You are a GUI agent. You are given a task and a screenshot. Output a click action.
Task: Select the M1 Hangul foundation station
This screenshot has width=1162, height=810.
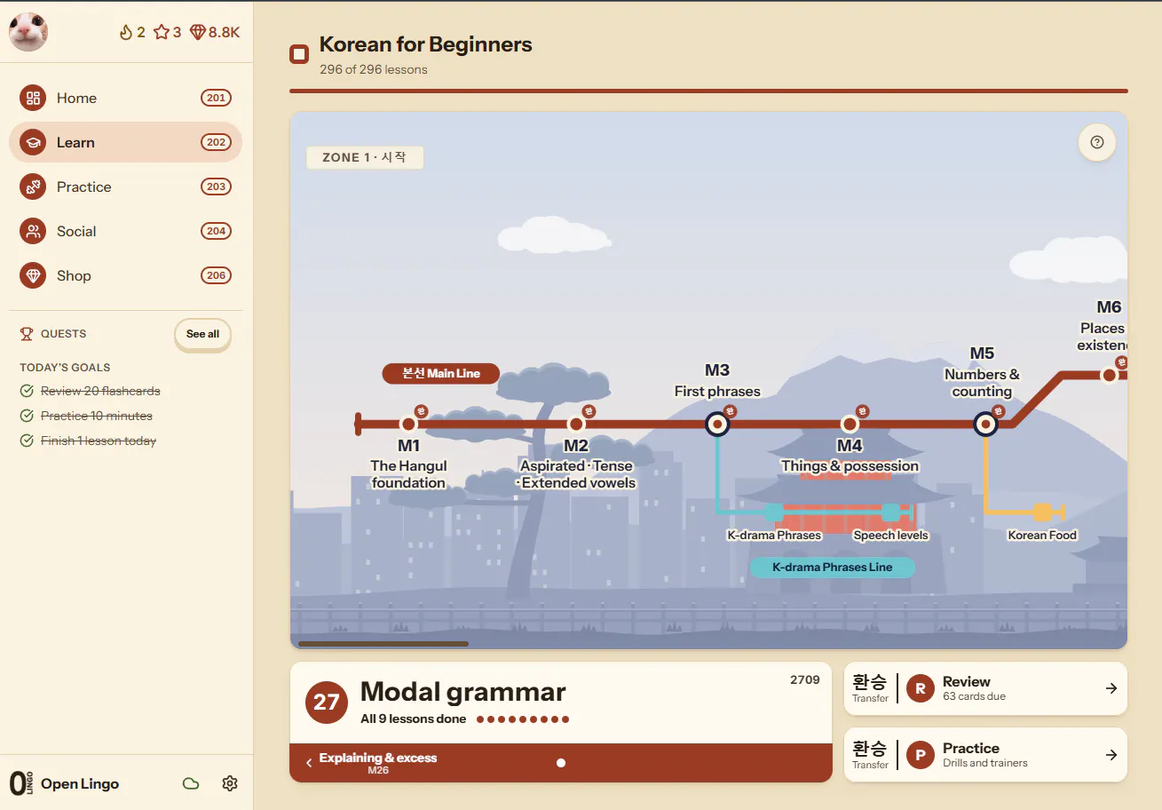pyautogui.click(x=408, y=425)
